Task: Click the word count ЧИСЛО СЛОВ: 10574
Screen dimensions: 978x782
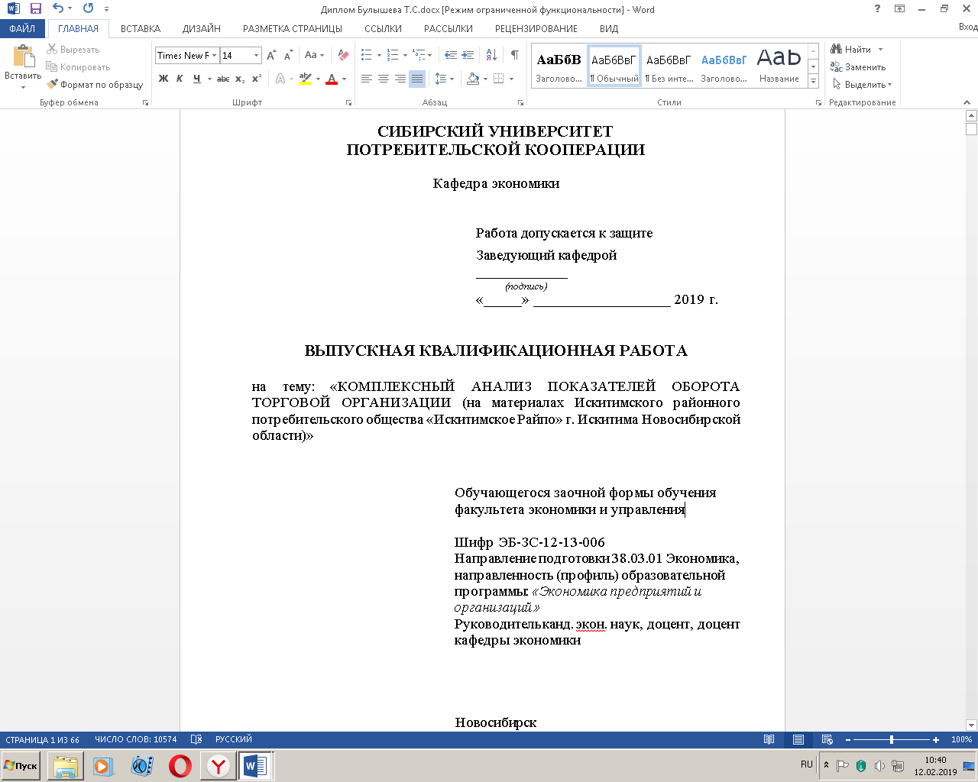Action: [x=136, y=740]
